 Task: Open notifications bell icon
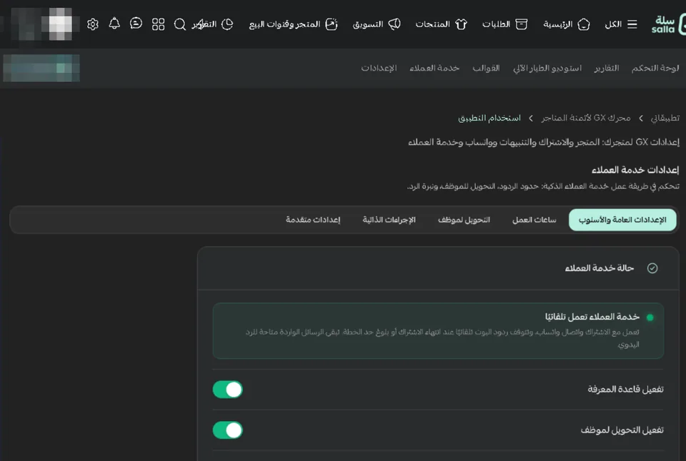114,24
